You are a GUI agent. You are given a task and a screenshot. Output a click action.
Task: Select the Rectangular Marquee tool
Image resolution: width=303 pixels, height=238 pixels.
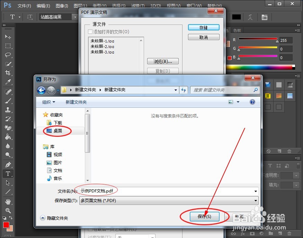(x=8, y=46)
